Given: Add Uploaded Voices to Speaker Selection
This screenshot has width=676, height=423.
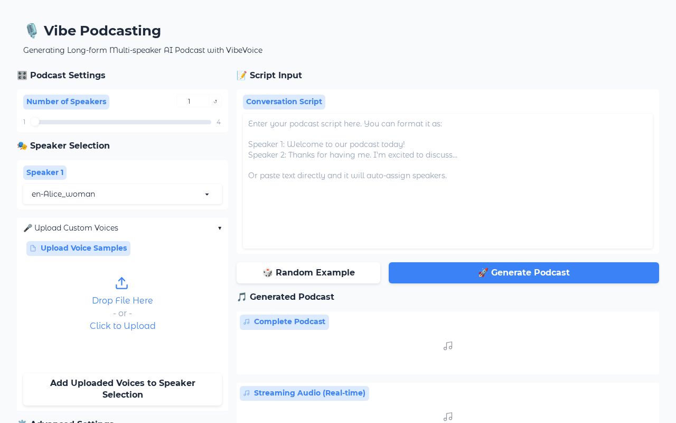Looking at the screenshot, I should pos(123,389).
